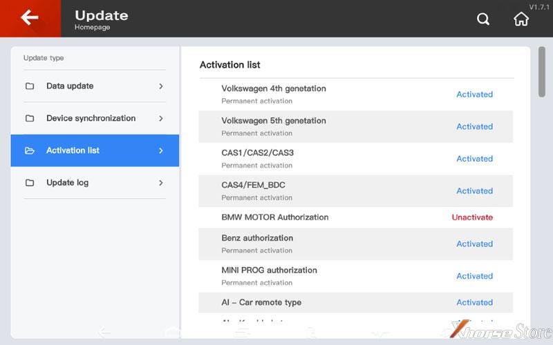Click Unactivate for BMW MOTOR Authorization
Screen dimensions: 553x345
coord(472,217)
